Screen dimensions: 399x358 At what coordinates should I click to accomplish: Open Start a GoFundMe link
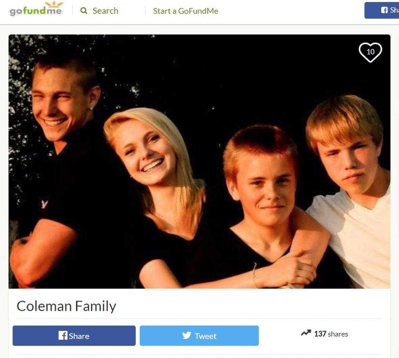pyautogui.click(x=185, y=11)
